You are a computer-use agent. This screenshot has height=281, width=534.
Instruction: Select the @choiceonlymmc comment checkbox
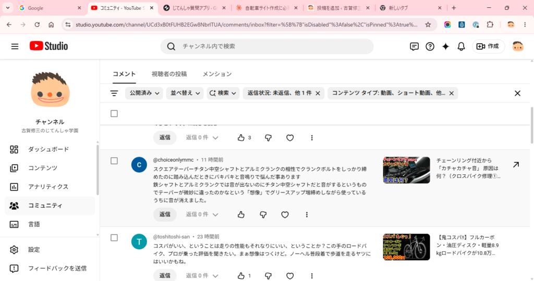point(114,161)
